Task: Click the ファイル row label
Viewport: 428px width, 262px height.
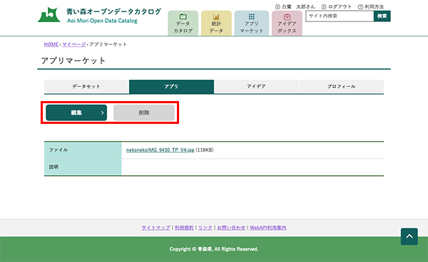Action: 58,150
